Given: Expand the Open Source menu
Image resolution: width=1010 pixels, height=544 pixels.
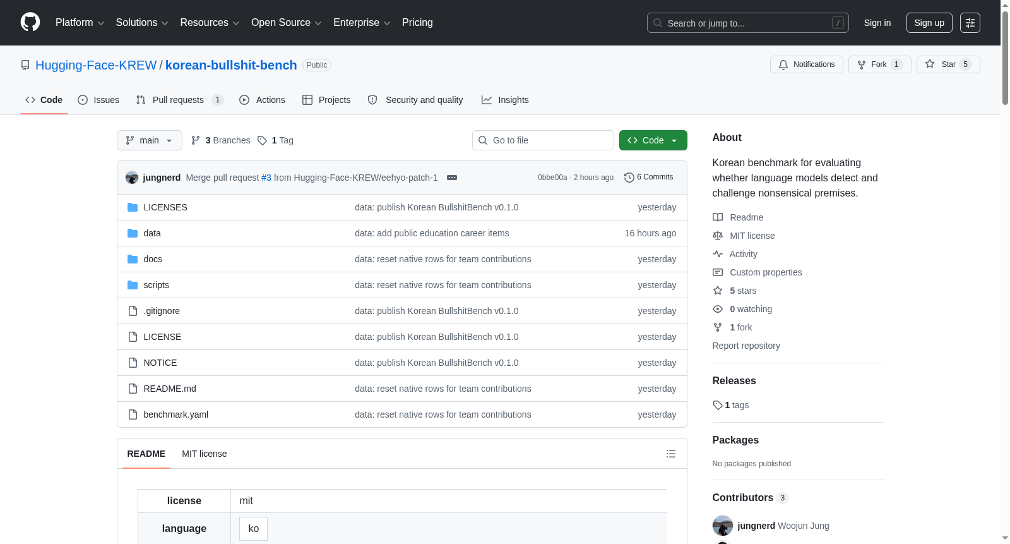Looking at the screenshot, I should pyautogui.click(x=287, y=23).
